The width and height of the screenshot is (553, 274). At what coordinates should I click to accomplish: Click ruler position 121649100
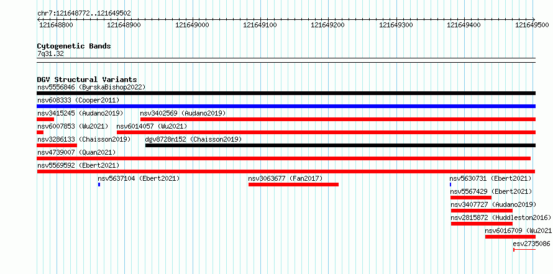[x=260, y=25]
